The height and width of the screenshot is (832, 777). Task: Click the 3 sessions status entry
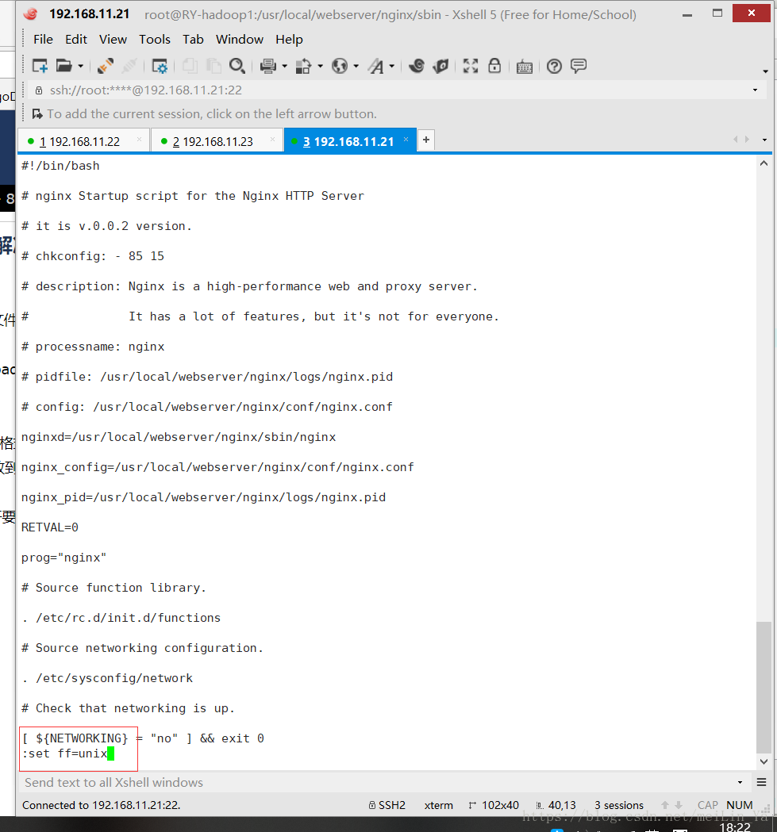619,806
